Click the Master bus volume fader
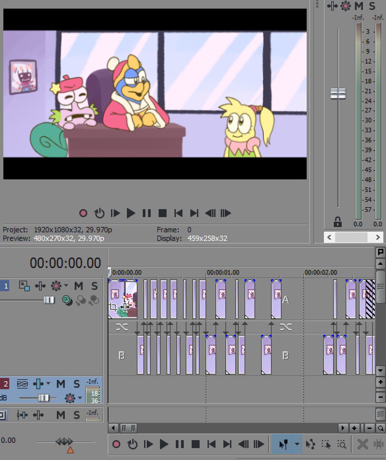The image size is (386, 460). [338, 93]
